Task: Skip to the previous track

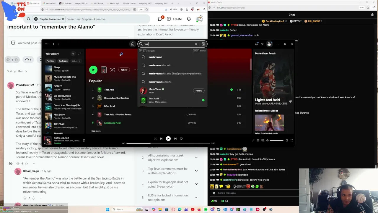Action: click(x=161, y=138)
